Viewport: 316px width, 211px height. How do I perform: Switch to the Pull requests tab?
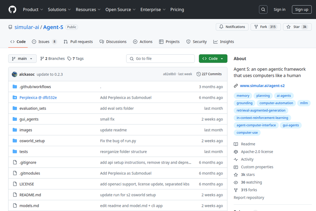click(x=78, y=41)
